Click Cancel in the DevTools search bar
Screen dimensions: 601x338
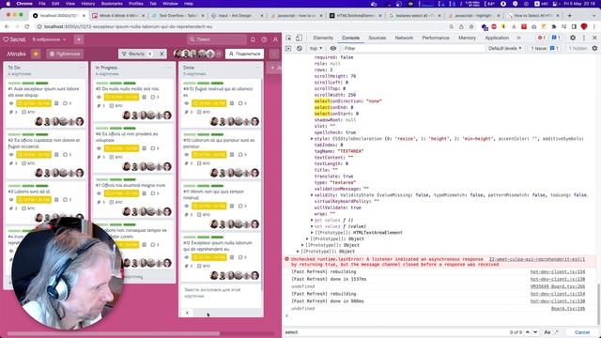[x=582, y=332]
